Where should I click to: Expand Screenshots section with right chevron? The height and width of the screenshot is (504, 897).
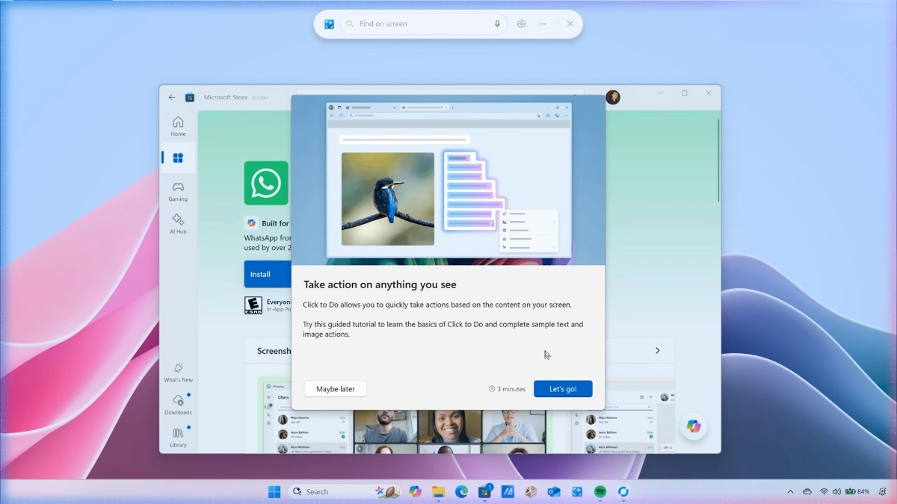(x=658, y=350)
